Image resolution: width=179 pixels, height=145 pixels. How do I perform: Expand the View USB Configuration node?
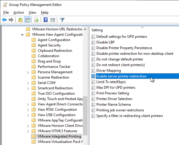click(x=28, y=115)
